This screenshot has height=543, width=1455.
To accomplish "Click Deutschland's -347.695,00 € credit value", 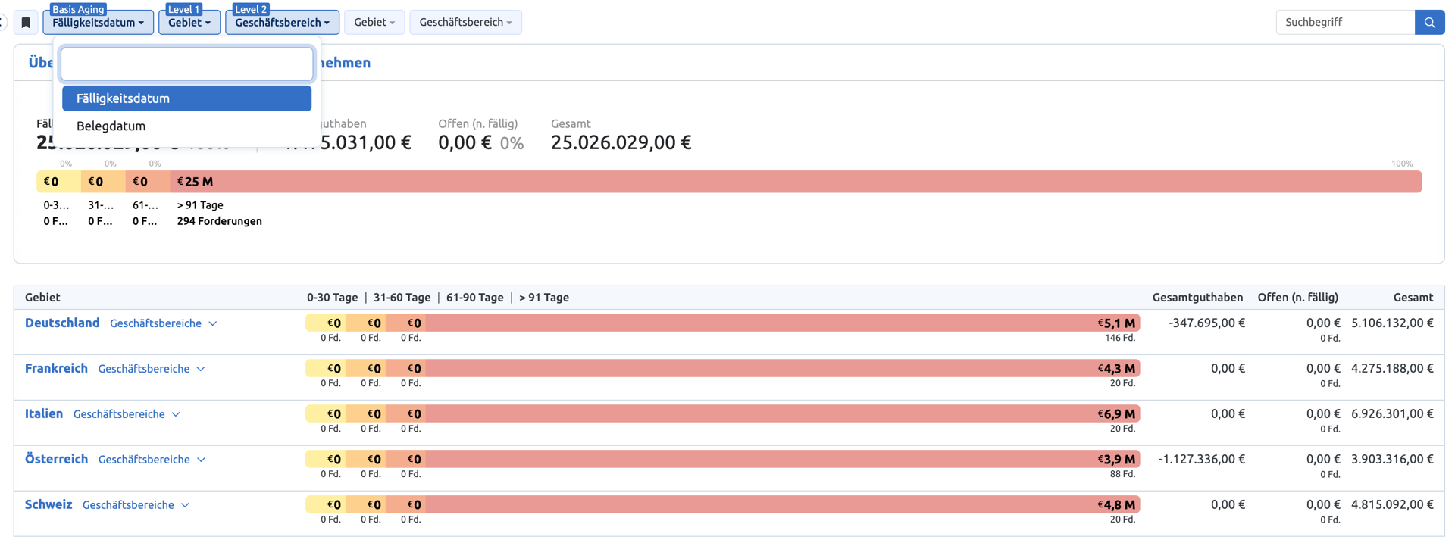I will pyautogui.click(x=1207, y=323).
